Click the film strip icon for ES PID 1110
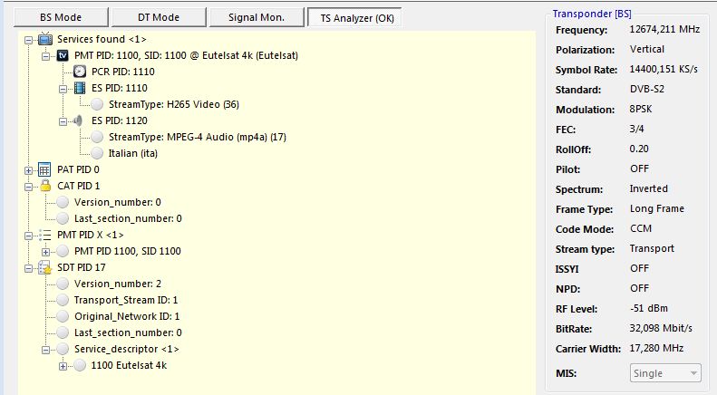The width and height of the screenshot is (717, 395). tap(80, 88)
